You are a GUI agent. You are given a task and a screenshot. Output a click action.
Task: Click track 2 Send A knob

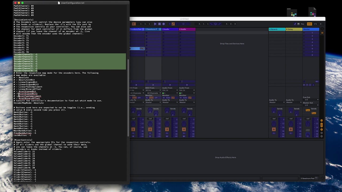150,110
